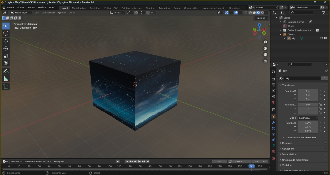Select the Measure tool
The height and width of the screenshot is (175, 330).
pyautogui.click(x=6, y=79)
